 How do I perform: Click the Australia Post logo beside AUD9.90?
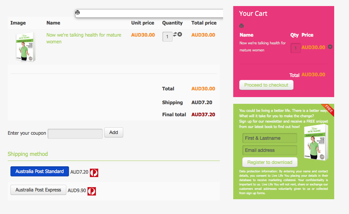tap(92, 191)
